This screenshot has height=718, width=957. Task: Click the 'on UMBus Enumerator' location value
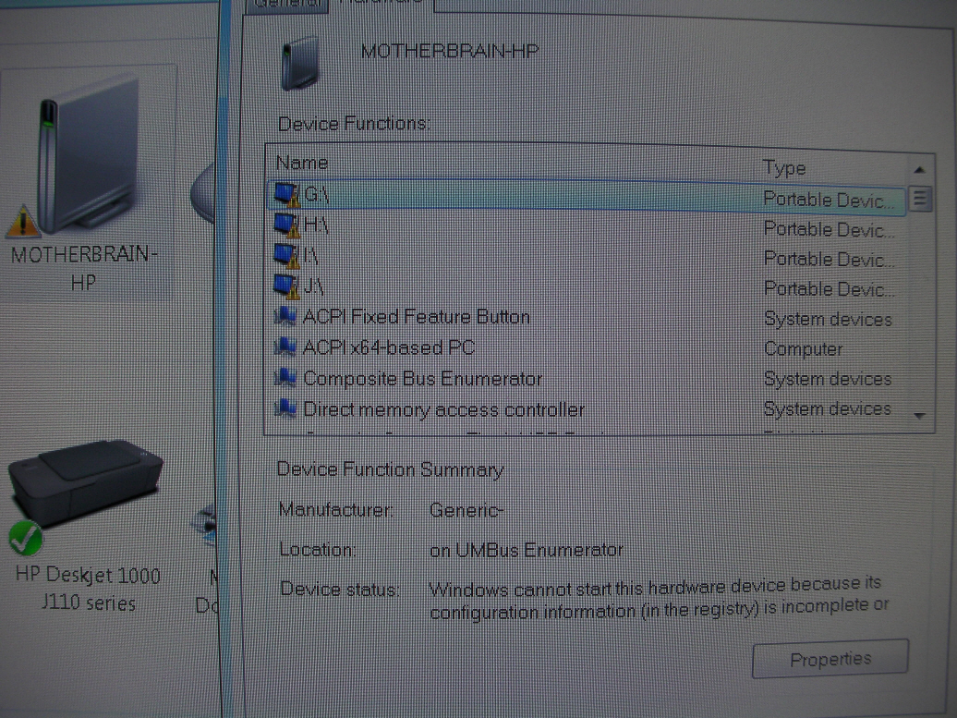pos(527,550)
